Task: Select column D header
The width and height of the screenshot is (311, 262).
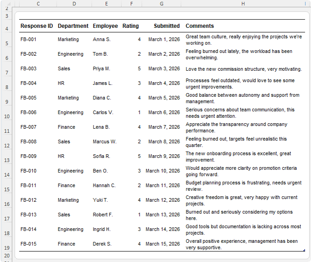Action: [74, 4]
